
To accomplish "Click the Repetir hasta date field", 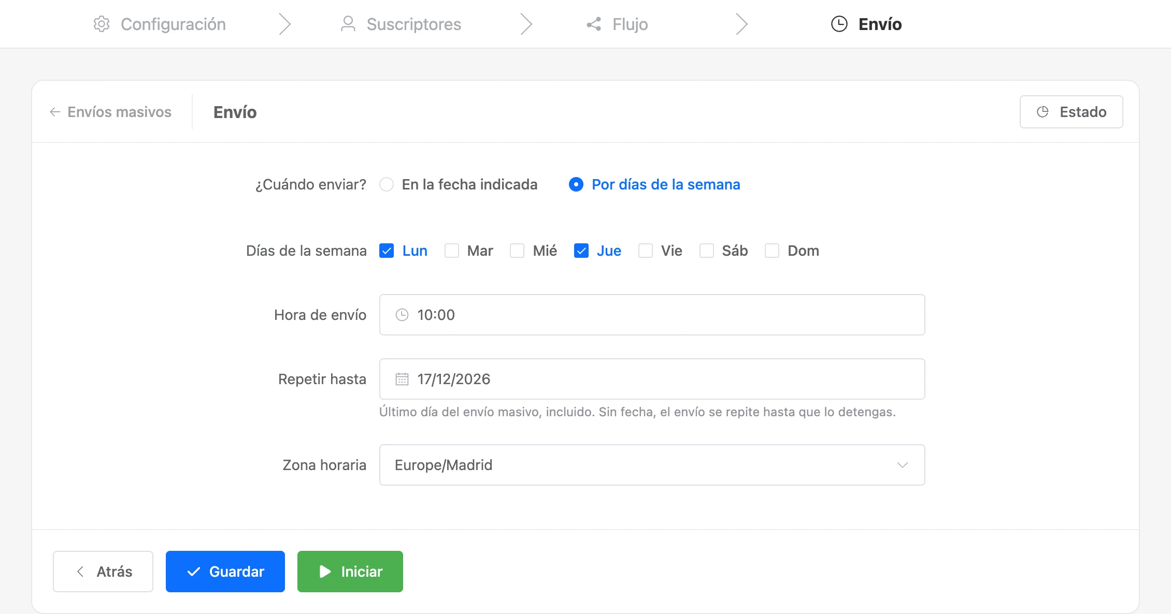I will click(652, 379).
